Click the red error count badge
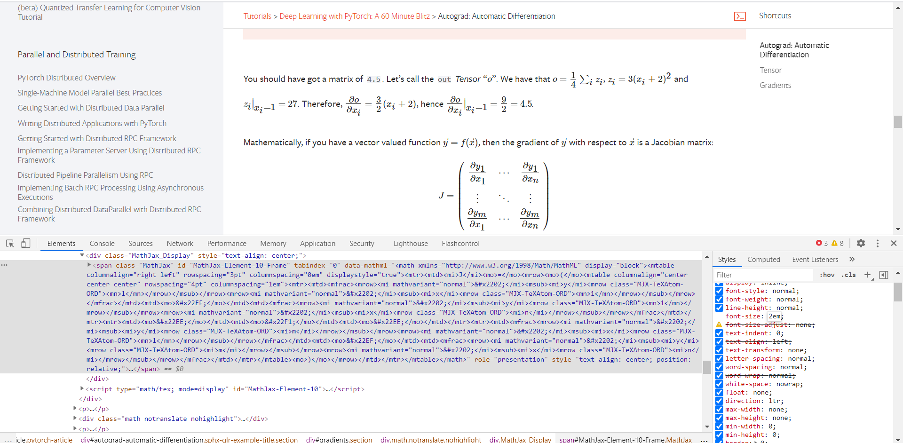The image size is (903, 443). pos(822,243)
